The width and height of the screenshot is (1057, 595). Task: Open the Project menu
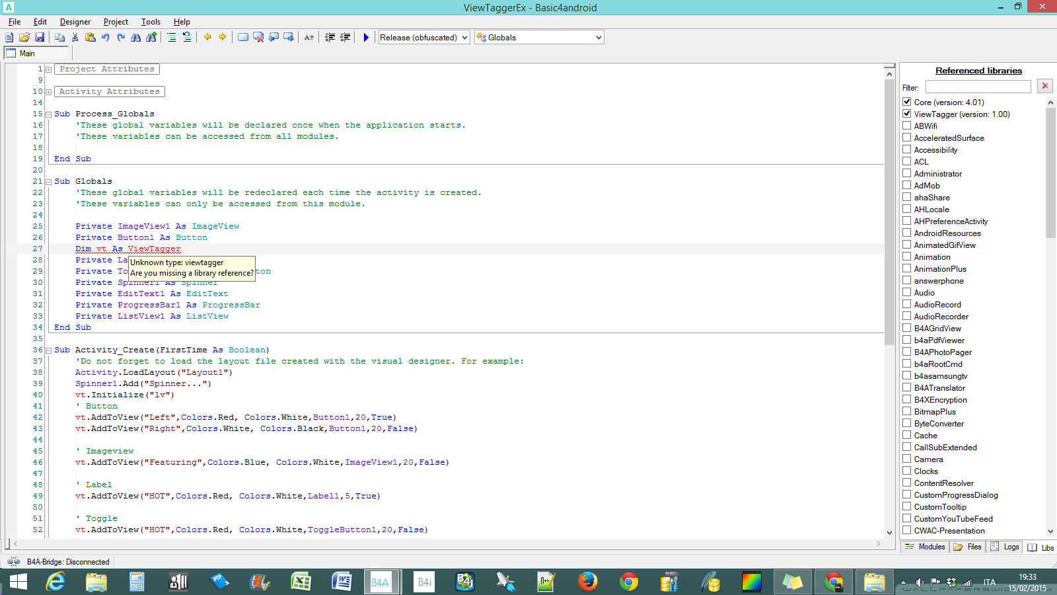tap(116, 22)
